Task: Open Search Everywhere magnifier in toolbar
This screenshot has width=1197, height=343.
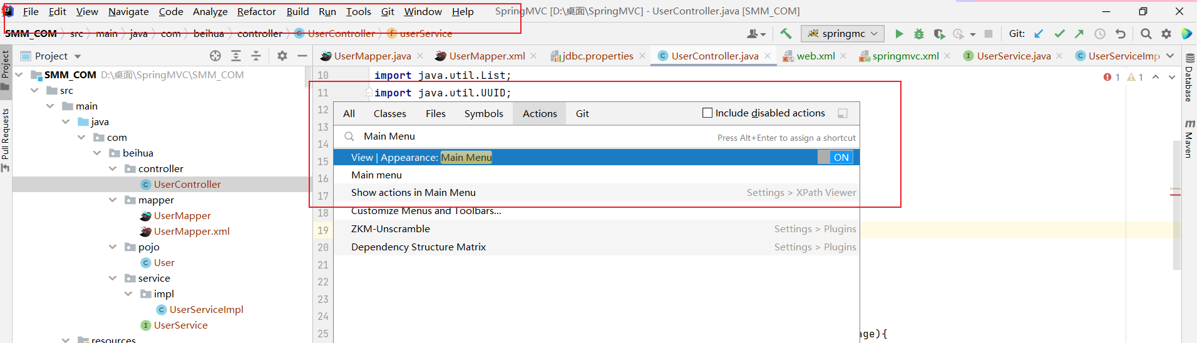Action: click(1146, 34)
